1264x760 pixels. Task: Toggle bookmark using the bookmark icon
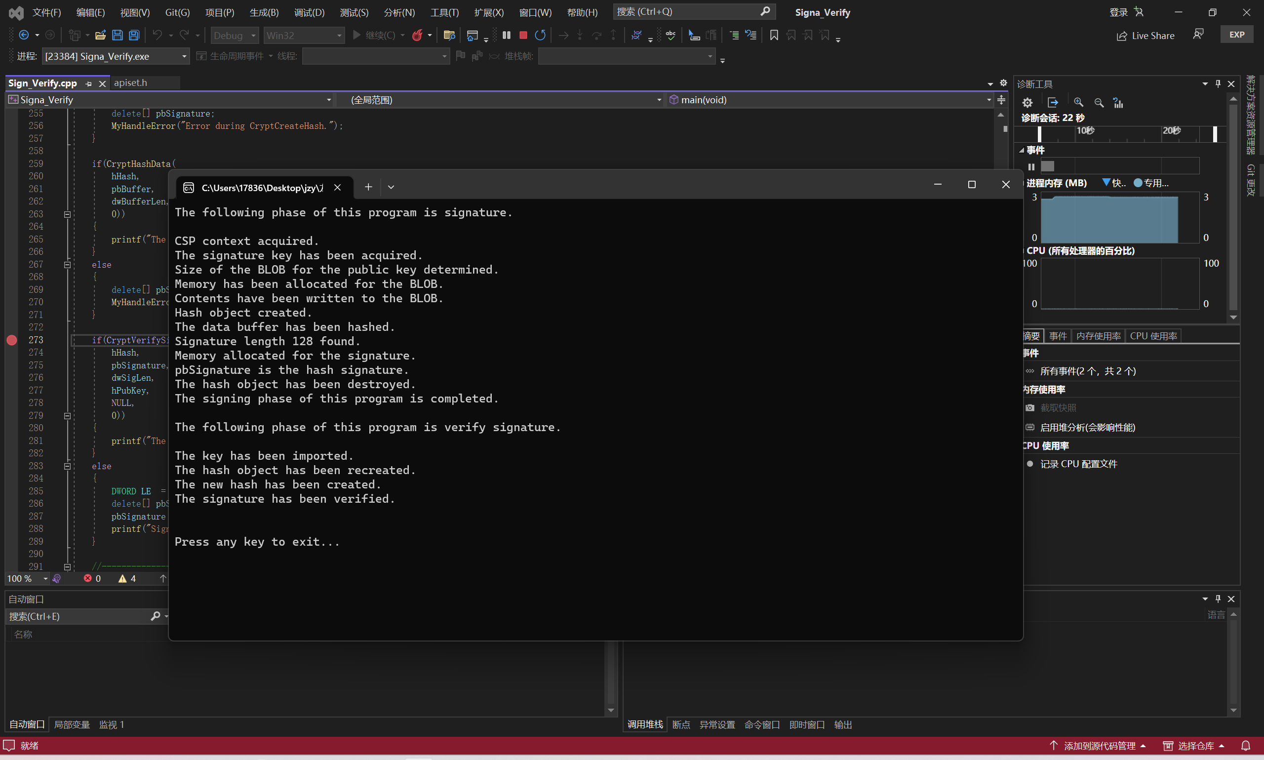pyautogui.click(x=774, y=35)
